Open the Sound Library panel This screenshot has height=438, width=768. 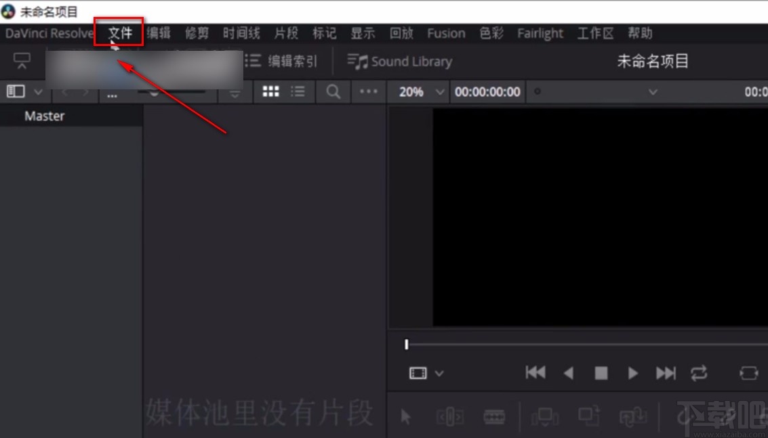click(400, 61)
